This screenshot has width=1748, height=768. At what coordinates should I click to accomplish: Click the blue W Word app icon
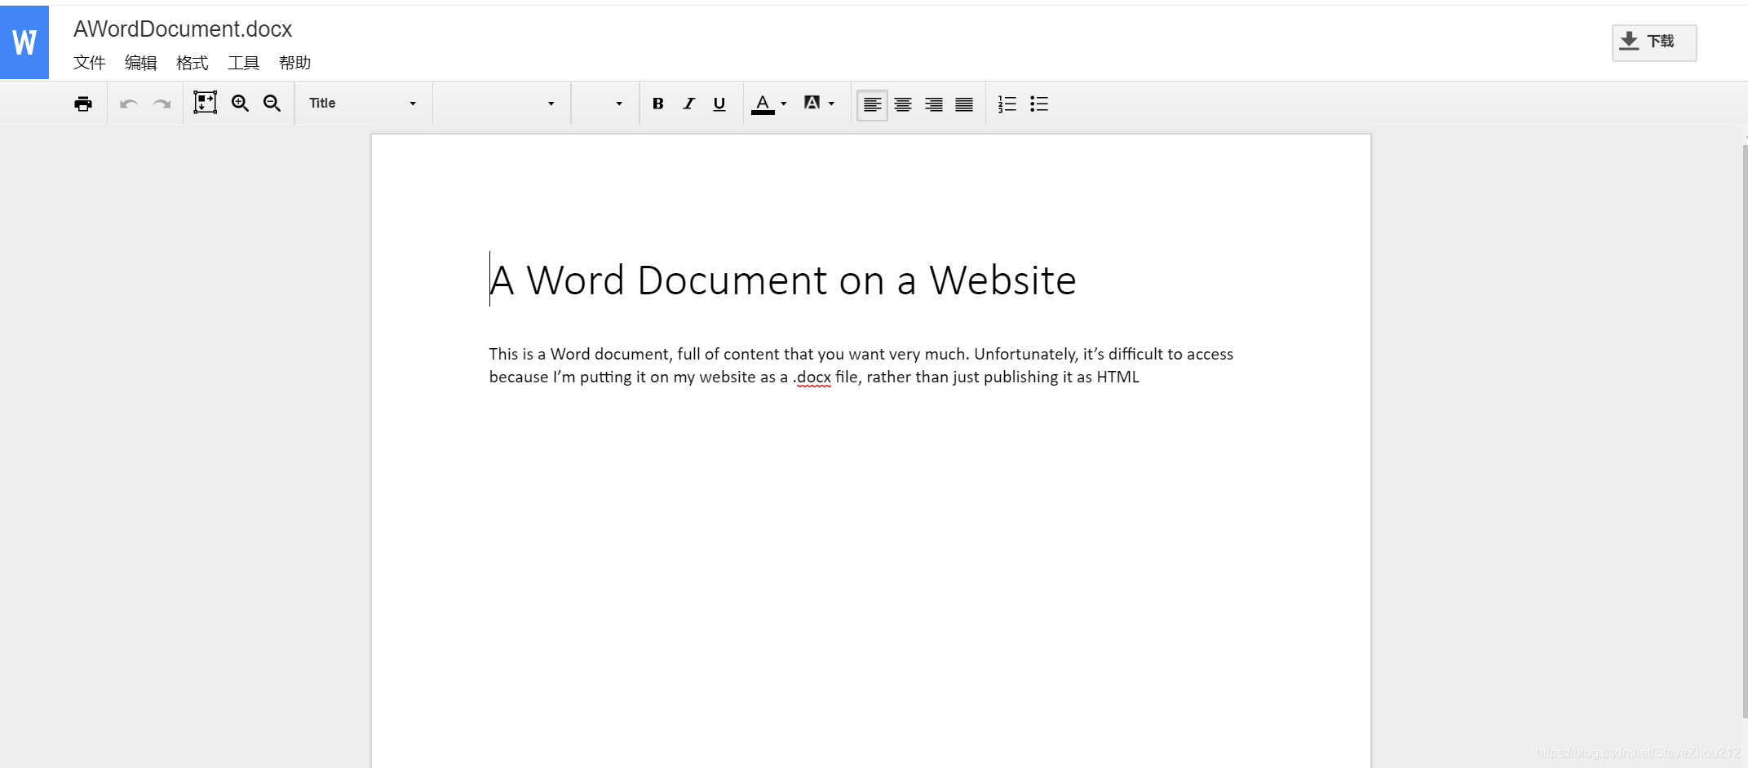click(x=24, y=42)
